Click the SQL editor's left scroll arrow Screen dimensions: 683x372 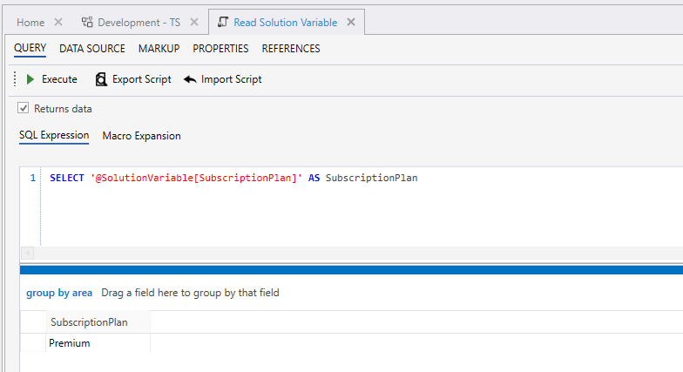26,253
